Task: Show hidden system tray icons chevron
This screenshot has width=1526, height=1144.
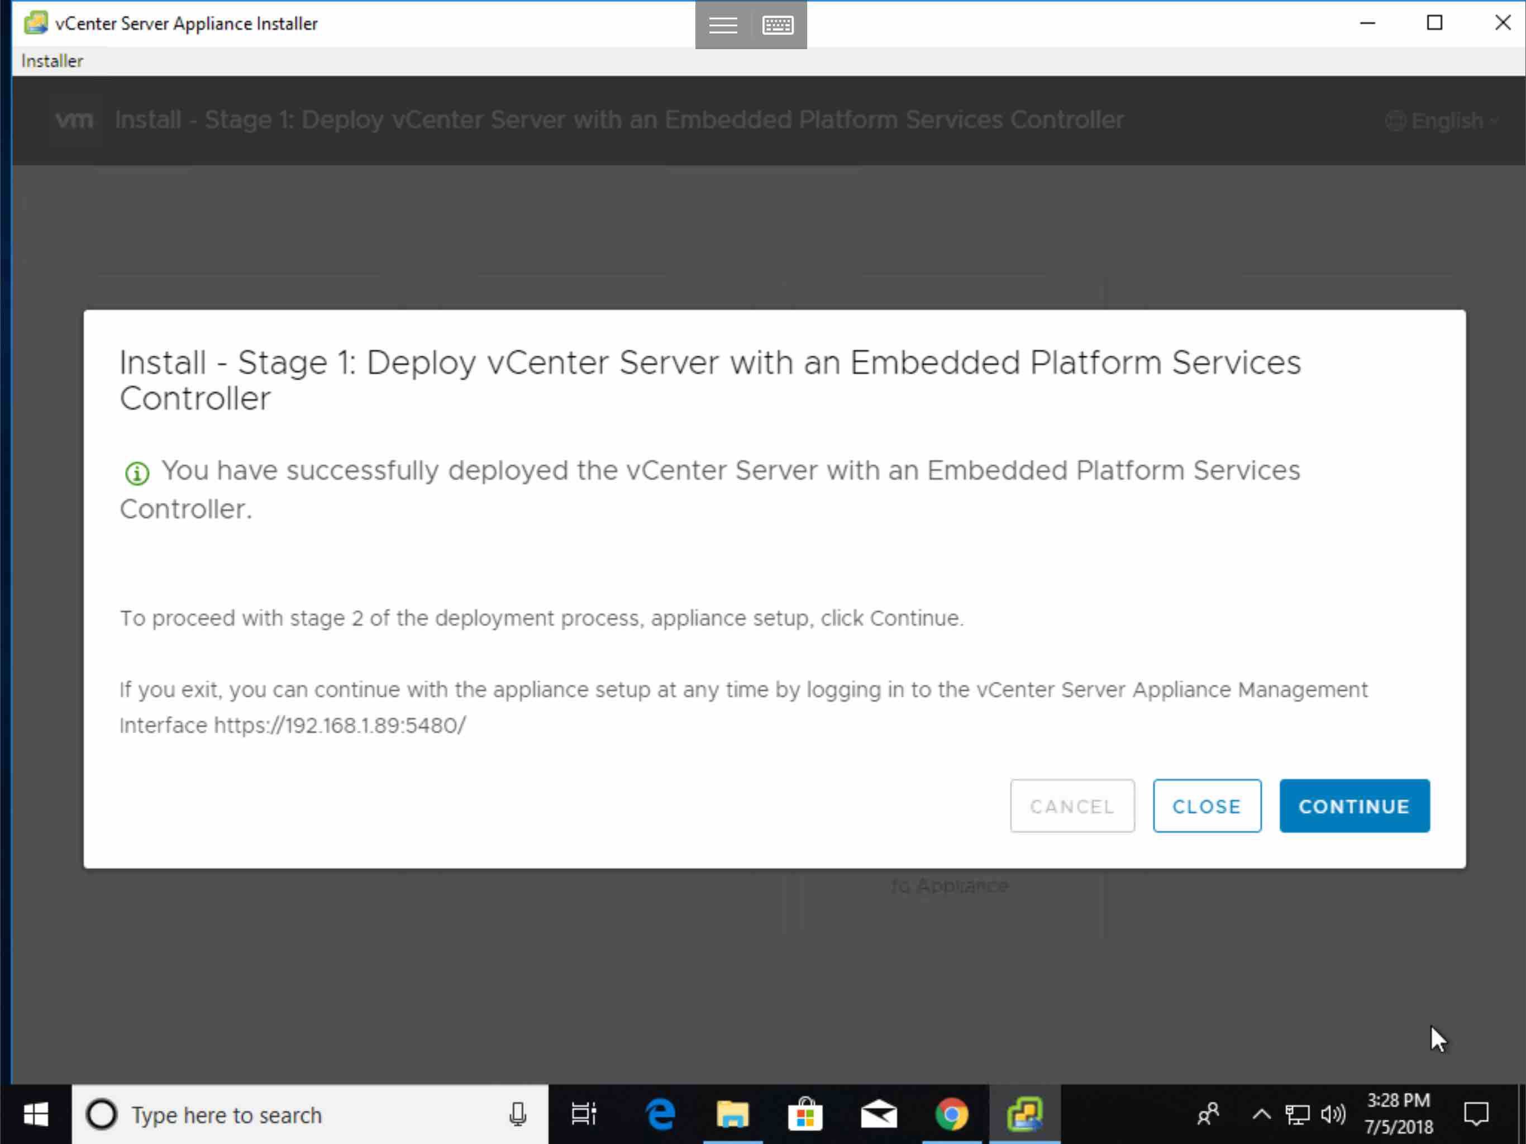Action: [1261, 1114]
